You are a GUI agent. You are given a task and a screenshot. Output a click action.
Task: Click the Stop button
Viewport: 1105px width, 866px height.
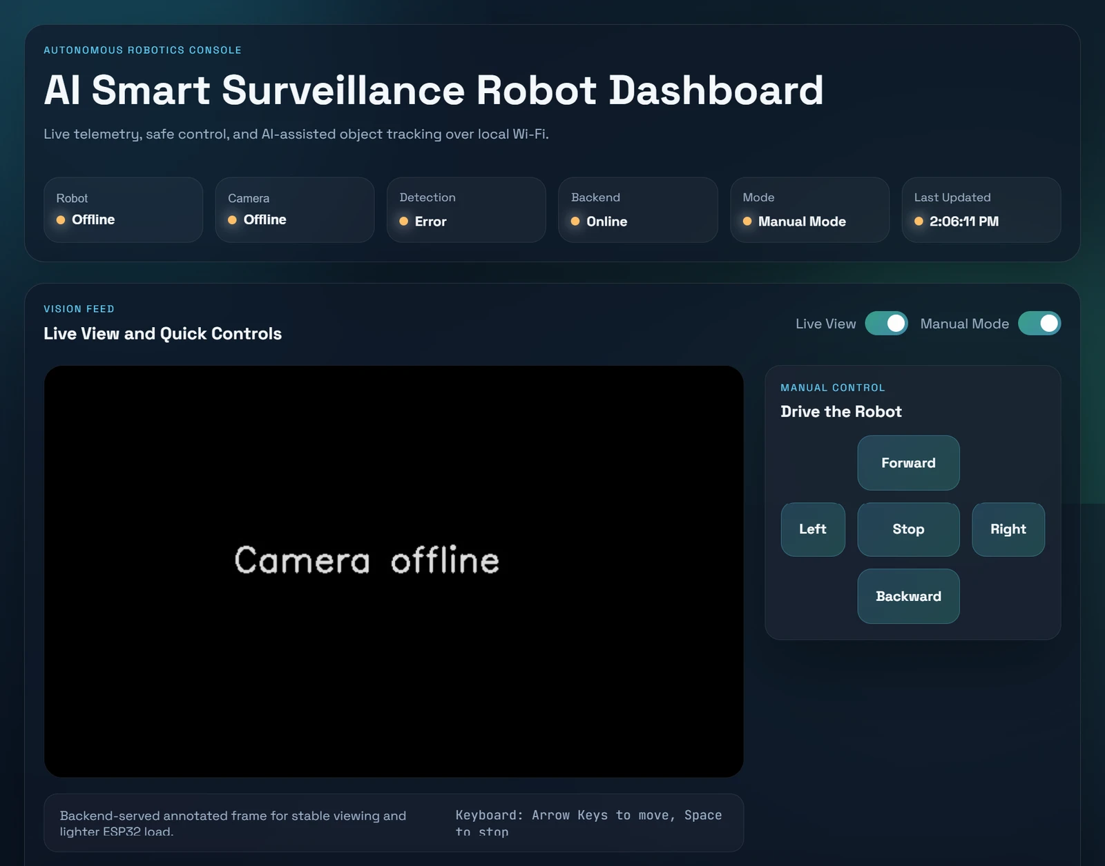908,529
